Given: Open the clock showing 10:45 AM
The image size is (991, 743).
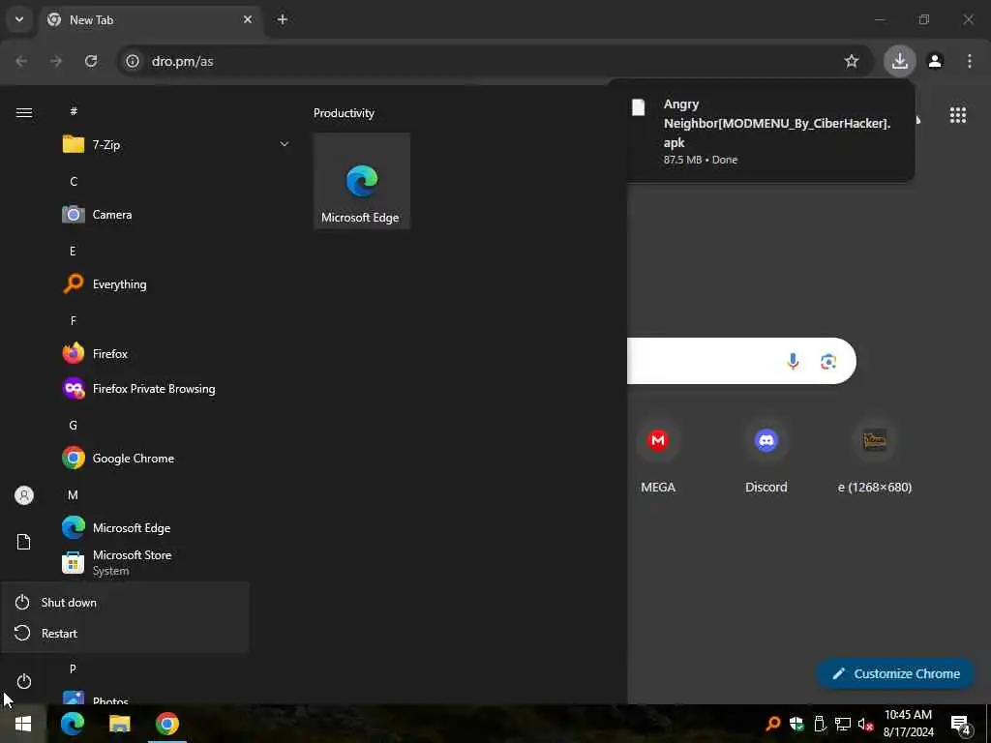Looking at the screenshot, I should tap(908, 724).
